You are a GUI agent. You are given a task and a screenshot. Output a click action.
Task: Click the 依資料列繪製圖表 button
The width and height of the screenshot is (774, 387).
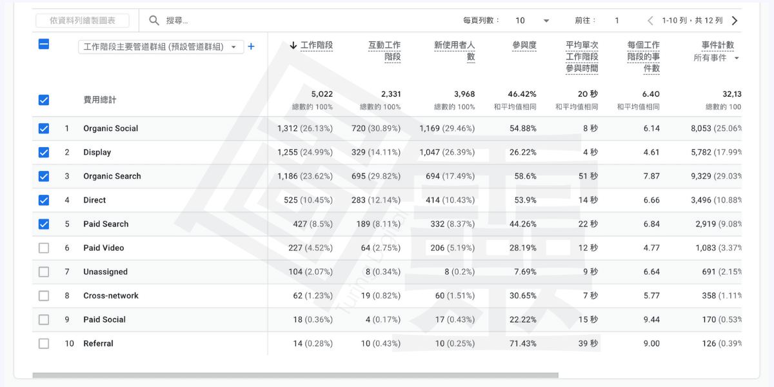pyautogui.click(x=83, y=21)
